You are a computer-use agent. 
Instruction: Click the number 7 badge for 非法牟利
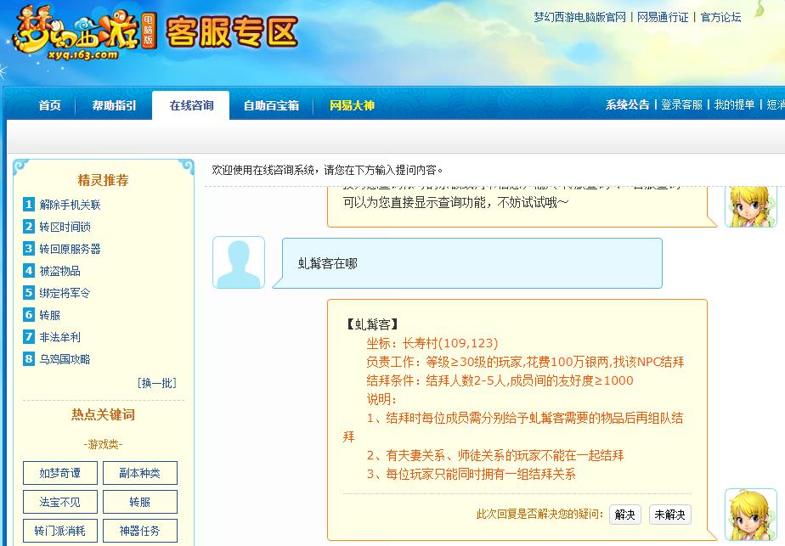coord(29,336)
